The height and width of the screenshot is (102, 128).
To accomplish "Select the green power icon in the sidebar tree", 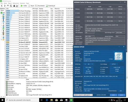I will [3, 29].
